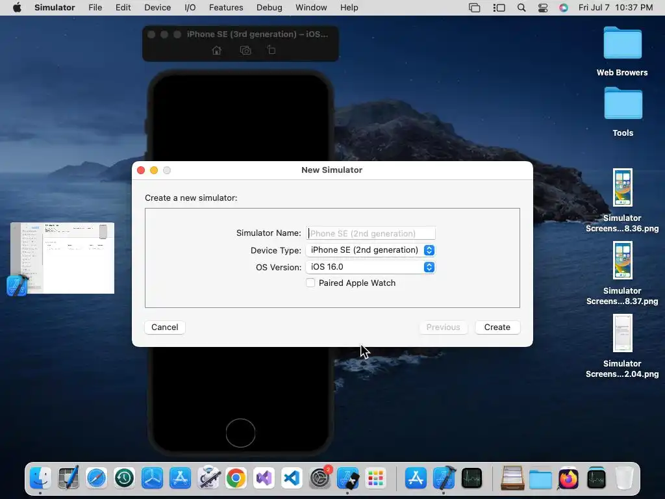Open the Simulator application menu

tap(55, 8)
